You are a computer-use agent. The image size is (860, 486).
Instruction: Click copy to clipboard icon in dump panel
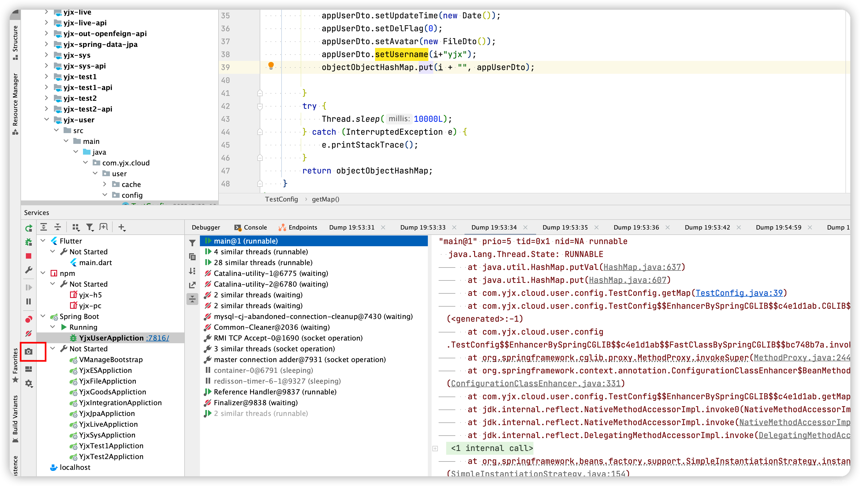point(192,257)
